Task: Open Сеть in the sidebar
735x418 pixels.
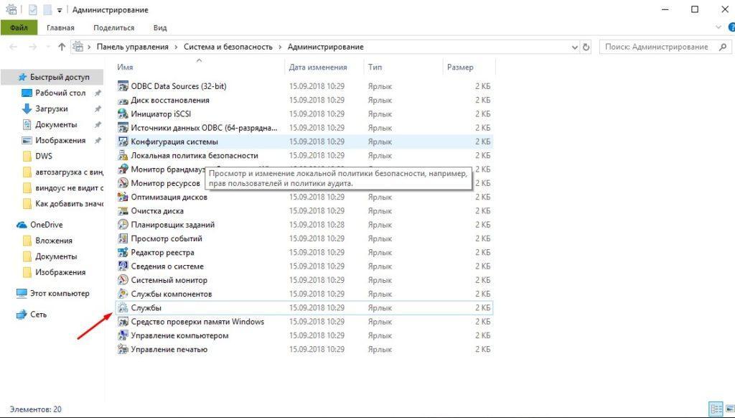Action: pyautogui.click(x=39, y=315)
